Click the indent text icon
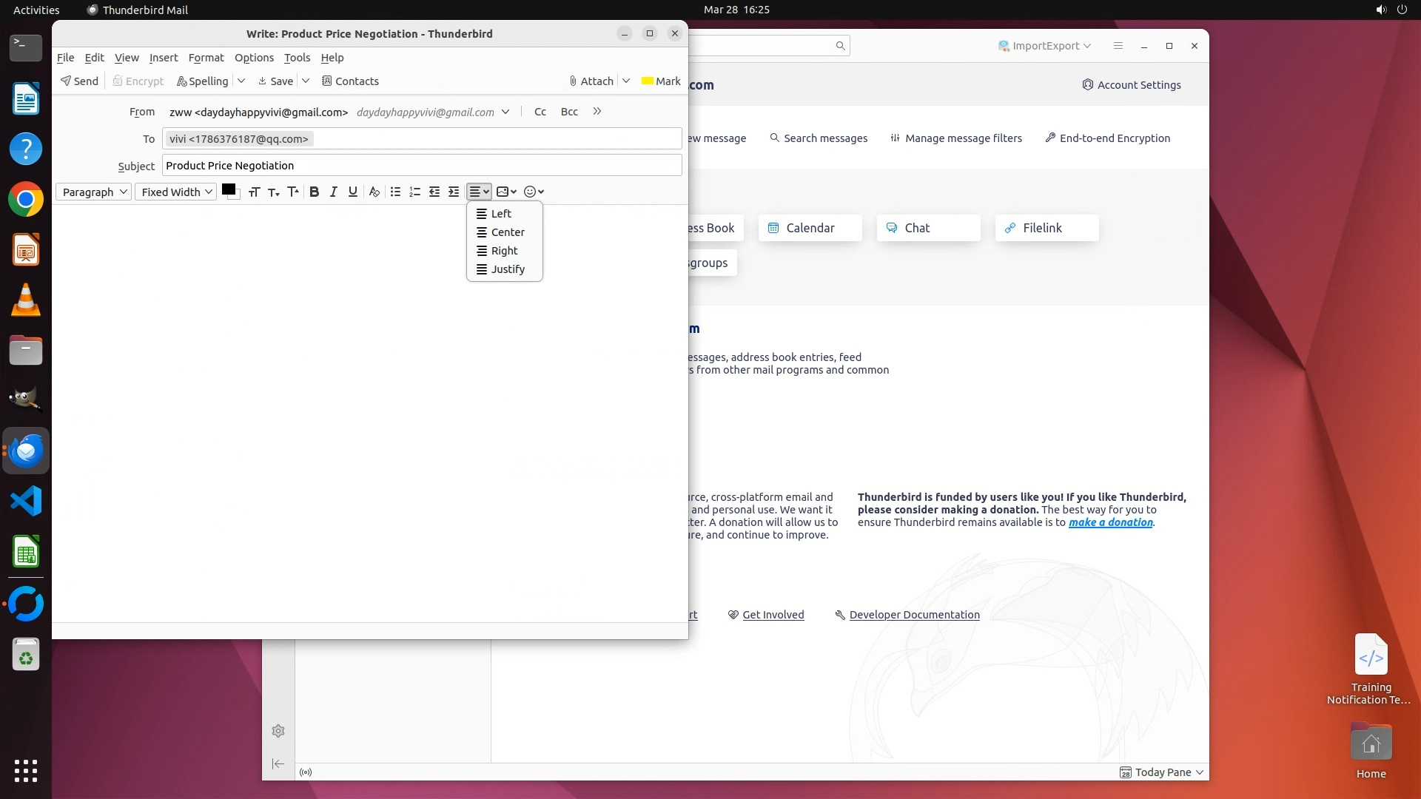The image size is (1421, 799). click(454, 192)
